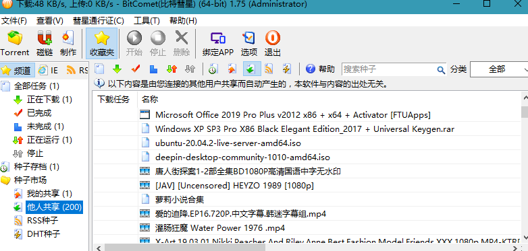528x251 pixels.
Task: Click the magnifier search icon
Action: click(441, 70)
